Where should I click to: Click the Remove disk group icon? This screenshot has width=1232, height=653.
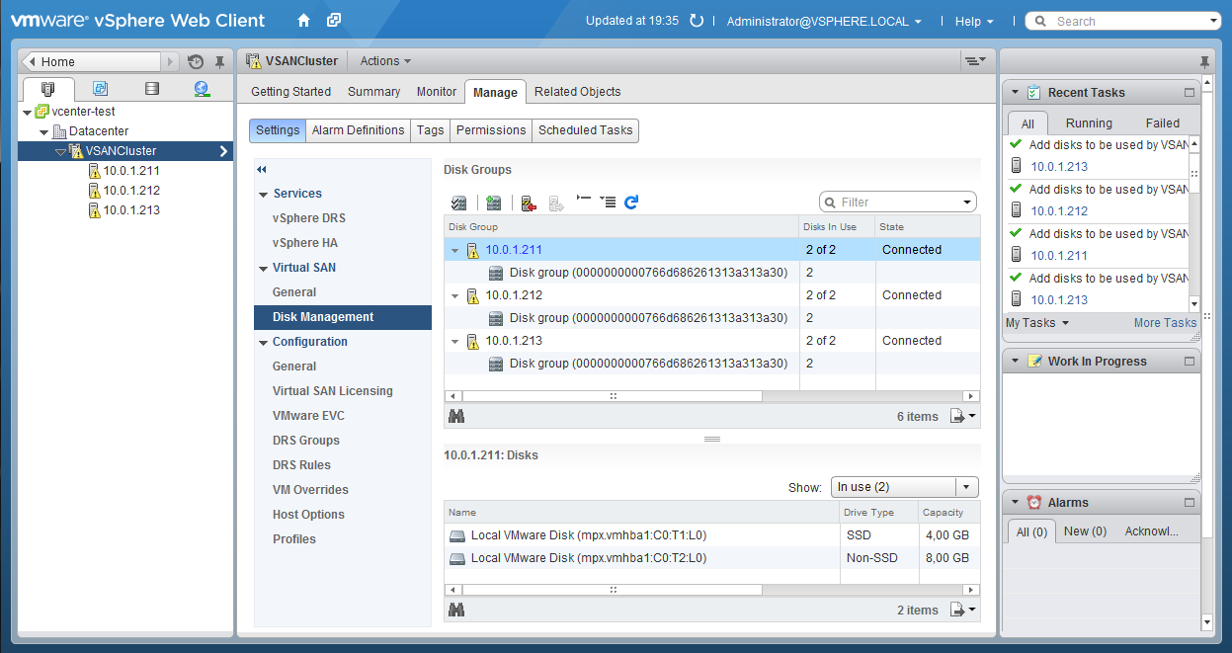click(x=528, y=202)
